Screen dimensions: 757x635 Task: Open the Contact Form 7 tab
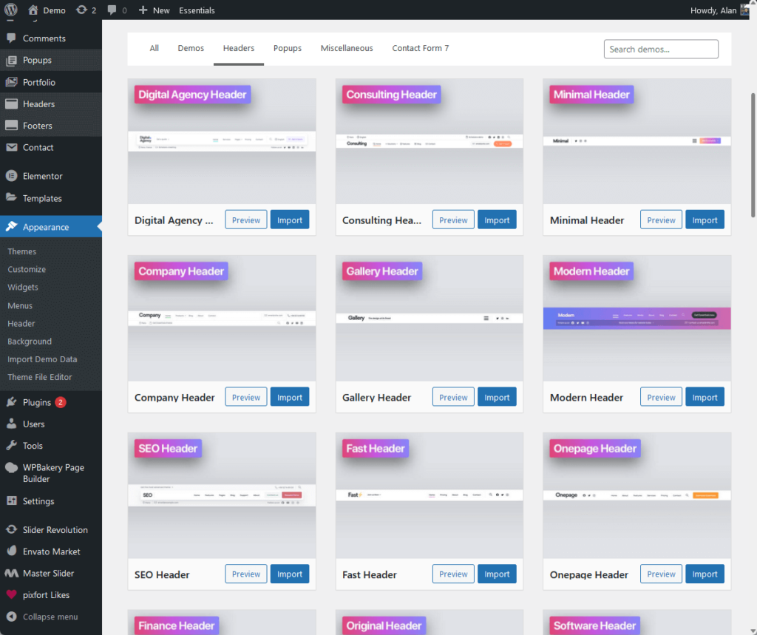coord(420,48)
